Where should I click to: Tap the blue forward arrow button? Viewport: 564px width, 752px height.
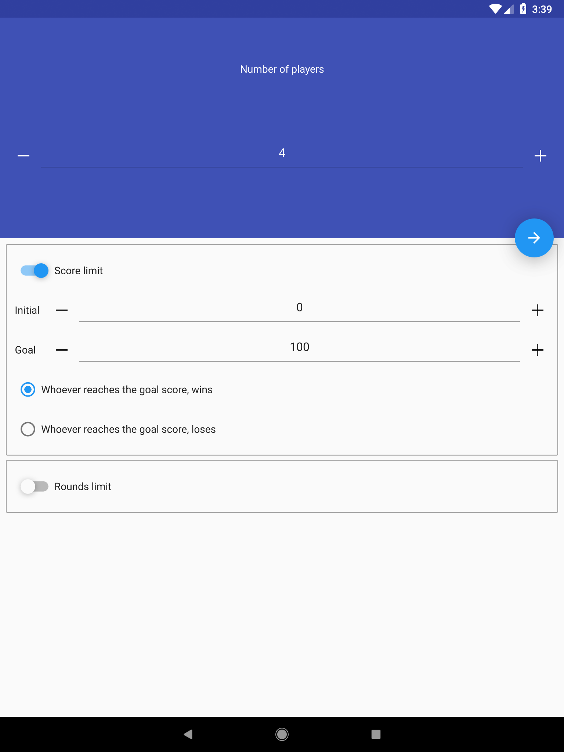[x=534, y=238]
